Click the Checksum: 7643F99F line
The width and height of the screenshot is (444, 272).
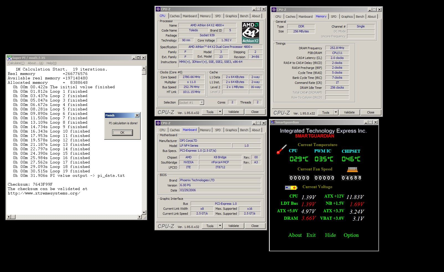30,184
